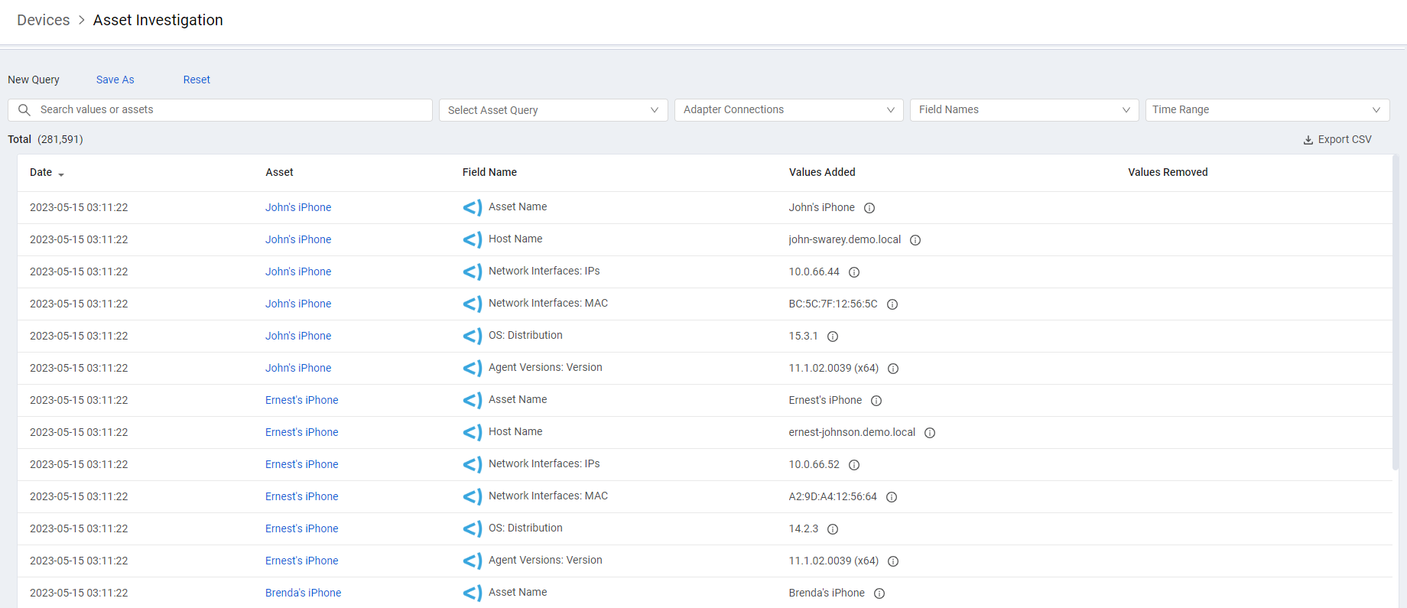The height and width of the screenshot is (608, 1407).
Task: Click the Field Name column header
Action: coord(489,172)
